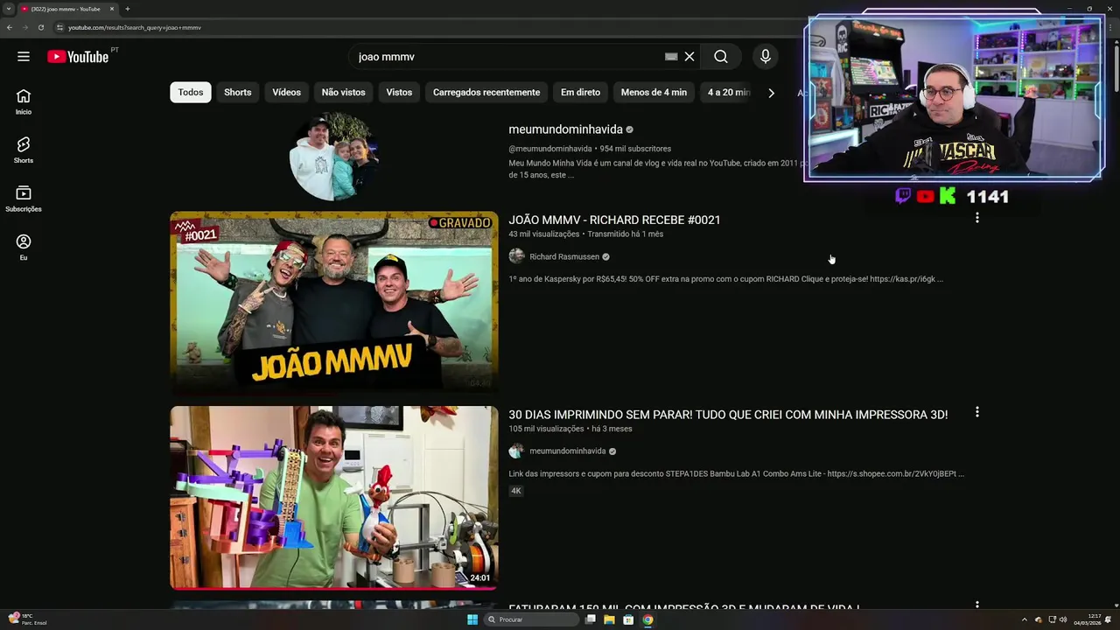
Task: Click the meumundominhavida round channel picture
Action: pyautogui.click(x=334, y=157)
